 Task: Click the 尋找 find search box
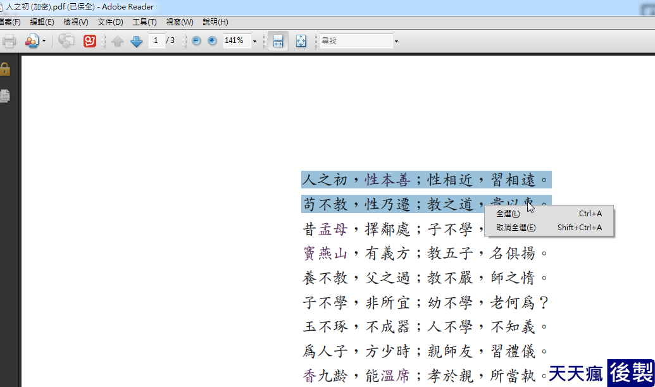356,41
